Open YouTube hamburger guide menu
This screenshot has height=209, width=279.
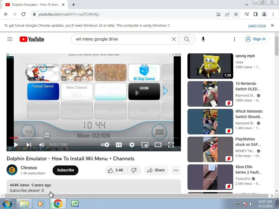10,39
